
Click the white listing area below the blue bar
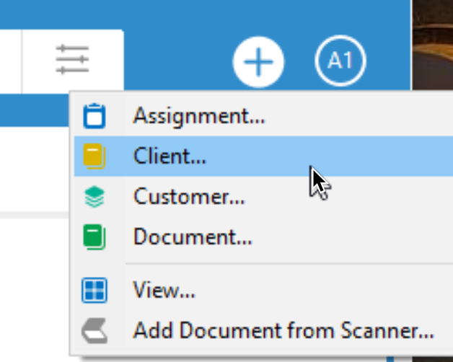point(34,169)
